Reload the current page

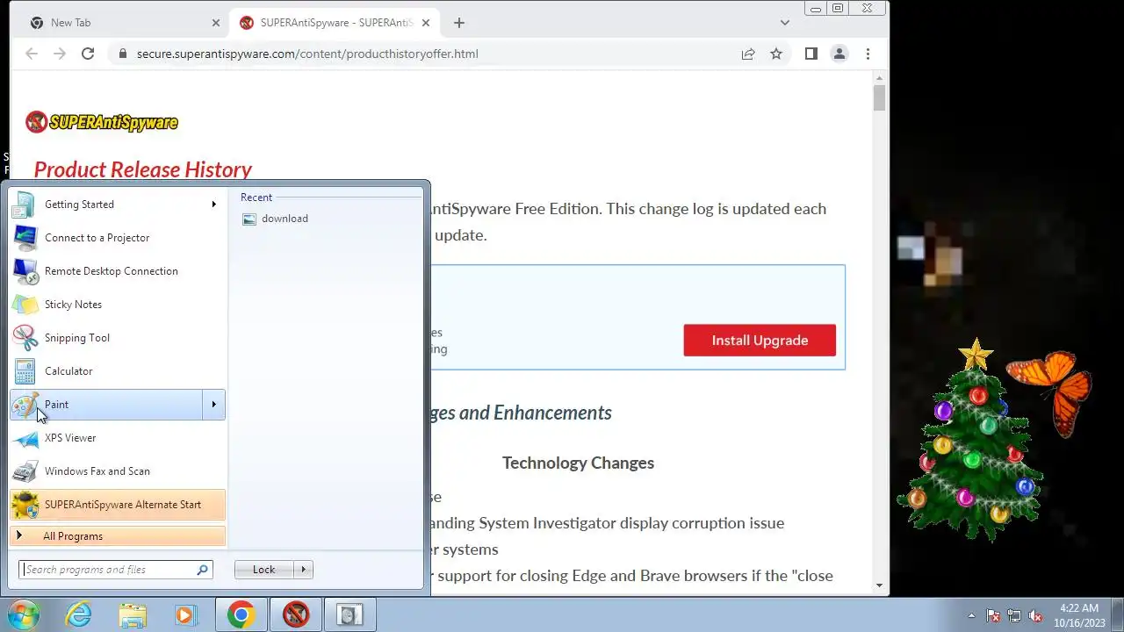click(x=88, y=54)
